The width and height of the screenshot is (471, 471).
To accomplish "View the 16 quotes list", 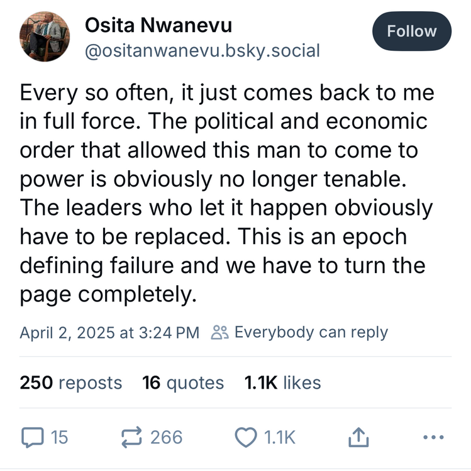I will [x=183, y=382].
